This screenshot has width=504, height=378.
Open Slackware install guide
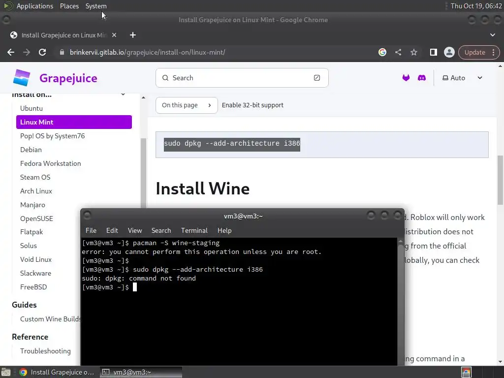point(35,274)
